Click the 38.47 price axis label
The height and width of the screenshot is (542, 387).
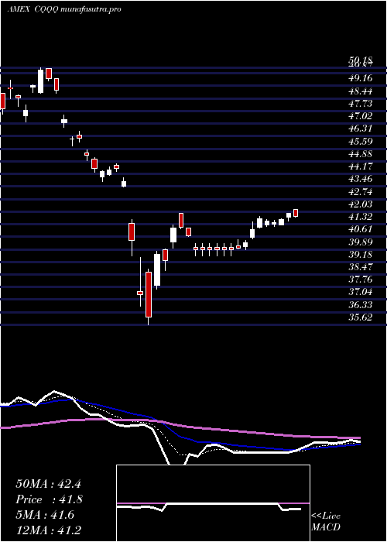(x=361, y=266)
